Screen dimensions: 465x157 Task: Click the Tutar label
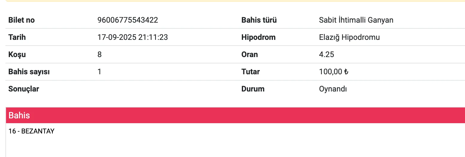(x=251, y=72)
